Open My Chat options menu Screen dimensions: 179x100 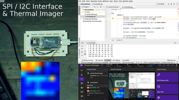click(x=106, y=85)
